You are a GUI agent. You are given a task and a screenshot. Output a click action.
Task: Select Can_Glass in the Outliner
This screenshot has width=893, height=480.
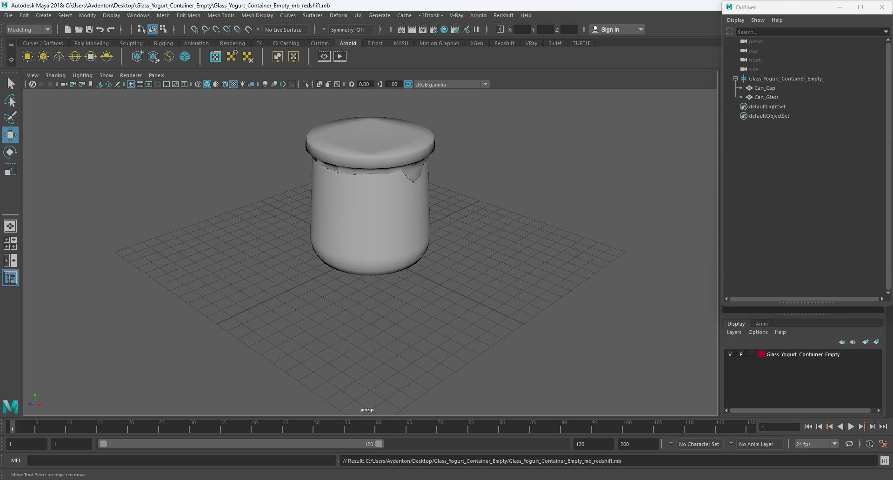coord(766,97)
